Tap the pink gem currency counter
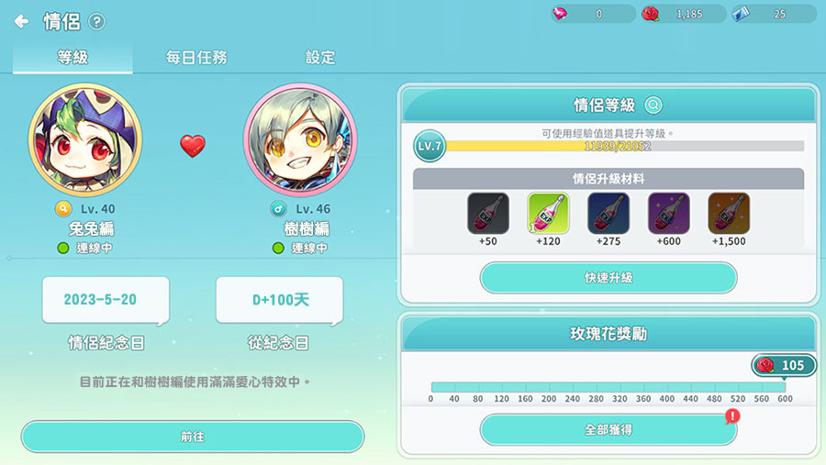The height and width of the screenshot is (465, 826). click(x=594, y=15)
